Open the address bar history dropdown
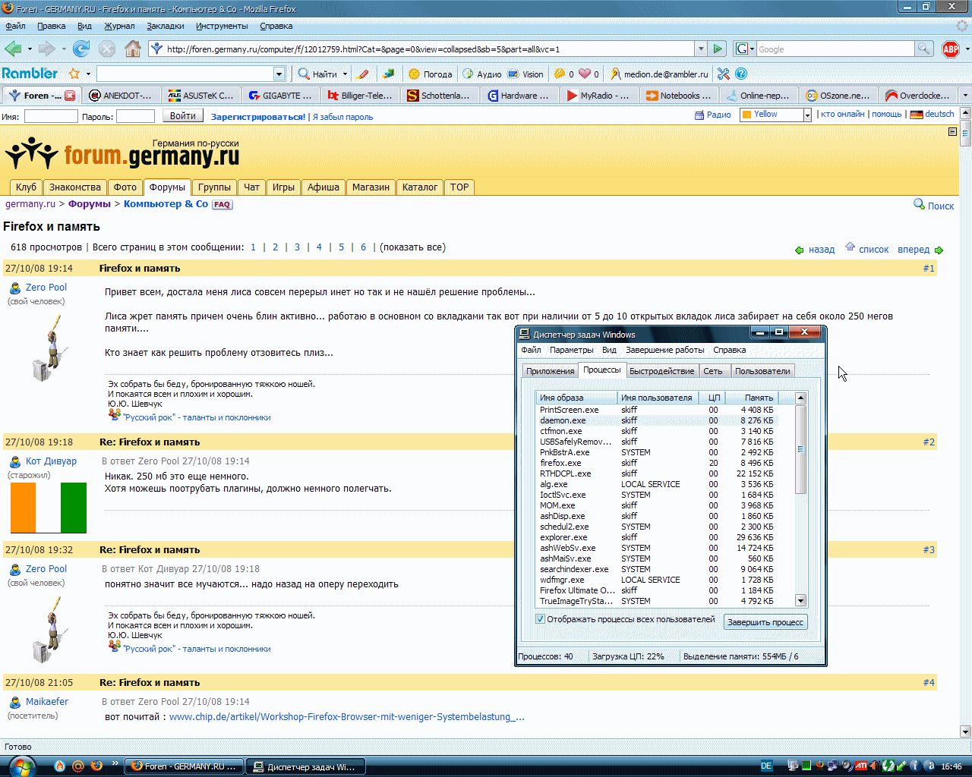This screenshot has height=777, width=972. tap(701, 49)
